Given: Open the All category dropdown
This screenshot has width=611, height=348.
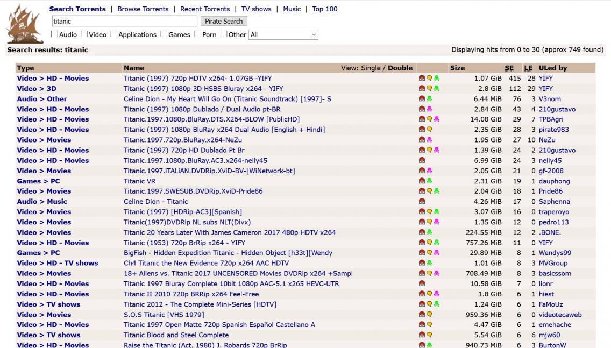Looking at the screenshot, I should (x=283, y=34).
